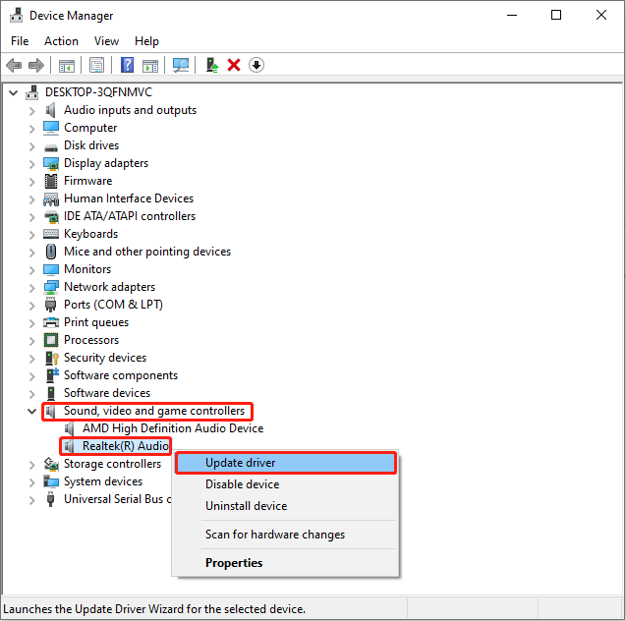Select AMD High Definition Audio Device
Viewport: 626px width, 621px height.
tap(172, 428)
